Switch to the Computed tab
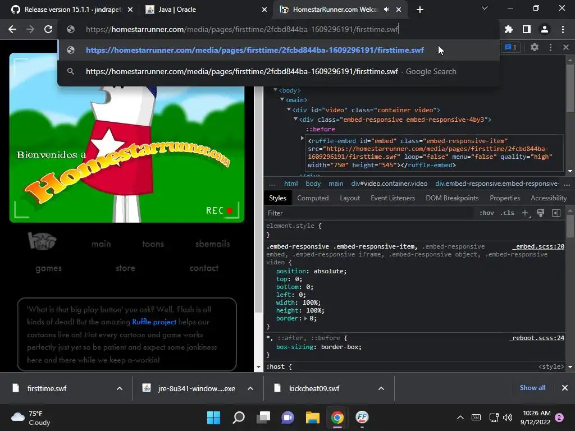Screen dimensions: 575x431 tap(313, 198)
